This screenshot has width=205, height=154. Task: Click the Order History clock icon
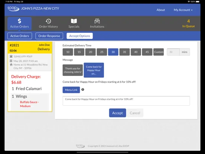pos(48,21)
